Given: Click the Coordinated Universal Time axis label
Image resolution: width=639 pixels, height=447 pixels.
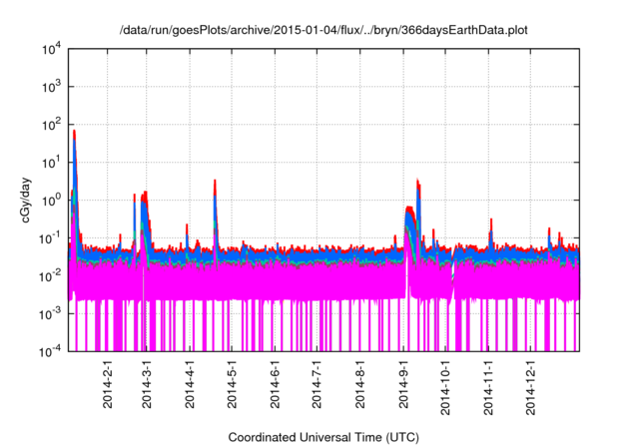Looking at the screenshot, I should pyautogui.click(x=322, y=437).
